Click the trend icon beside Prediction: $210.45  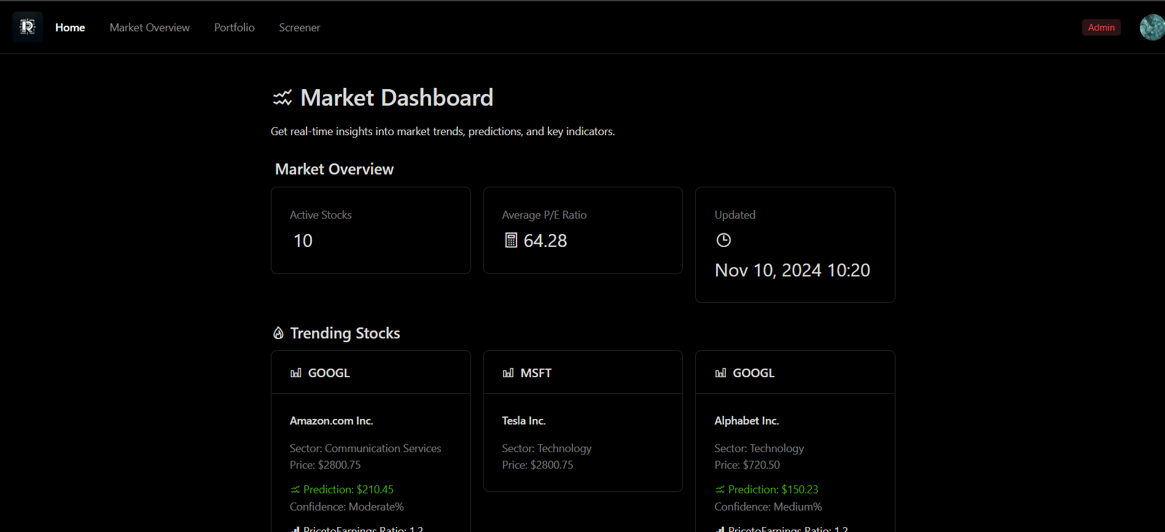295,490
